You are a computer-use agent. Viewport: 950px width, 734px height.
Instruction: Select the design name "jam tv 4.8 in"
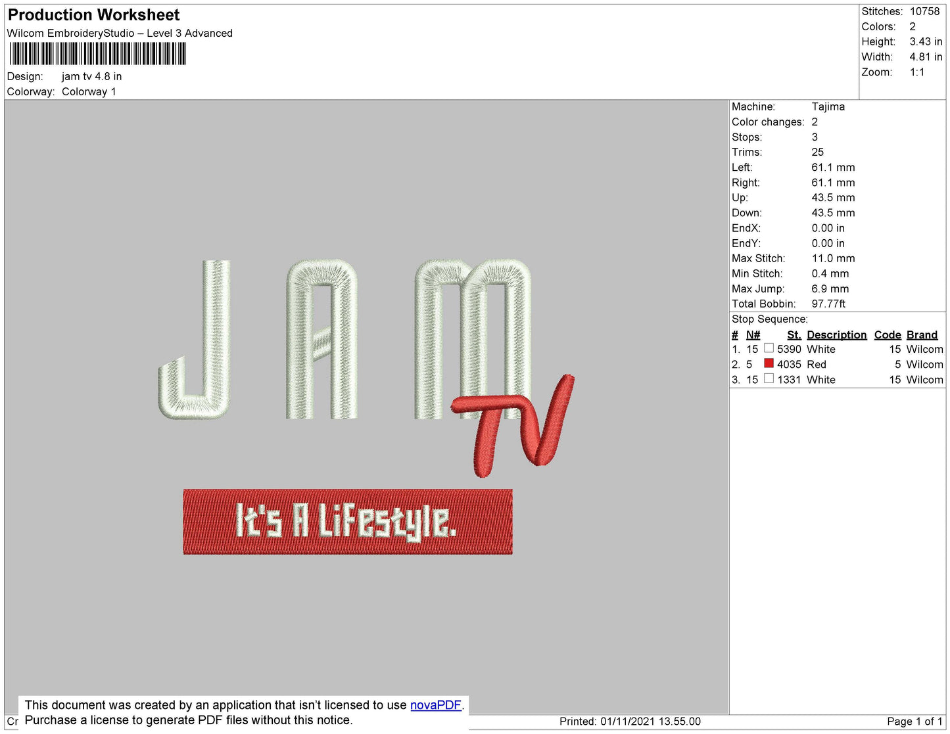(x=91, y=76)
